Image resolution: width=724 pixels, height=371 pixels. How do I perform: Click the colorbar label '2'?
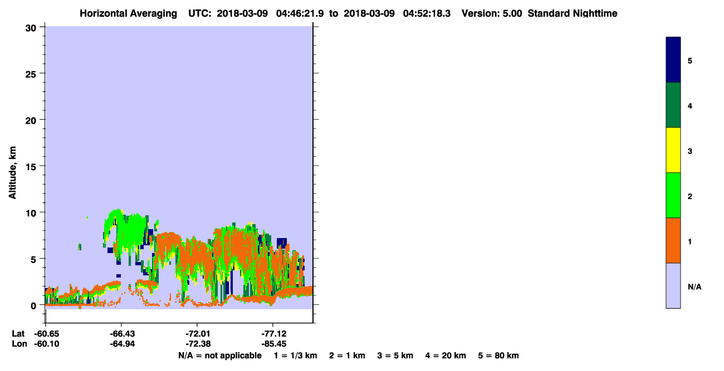(x=690, y=196)
